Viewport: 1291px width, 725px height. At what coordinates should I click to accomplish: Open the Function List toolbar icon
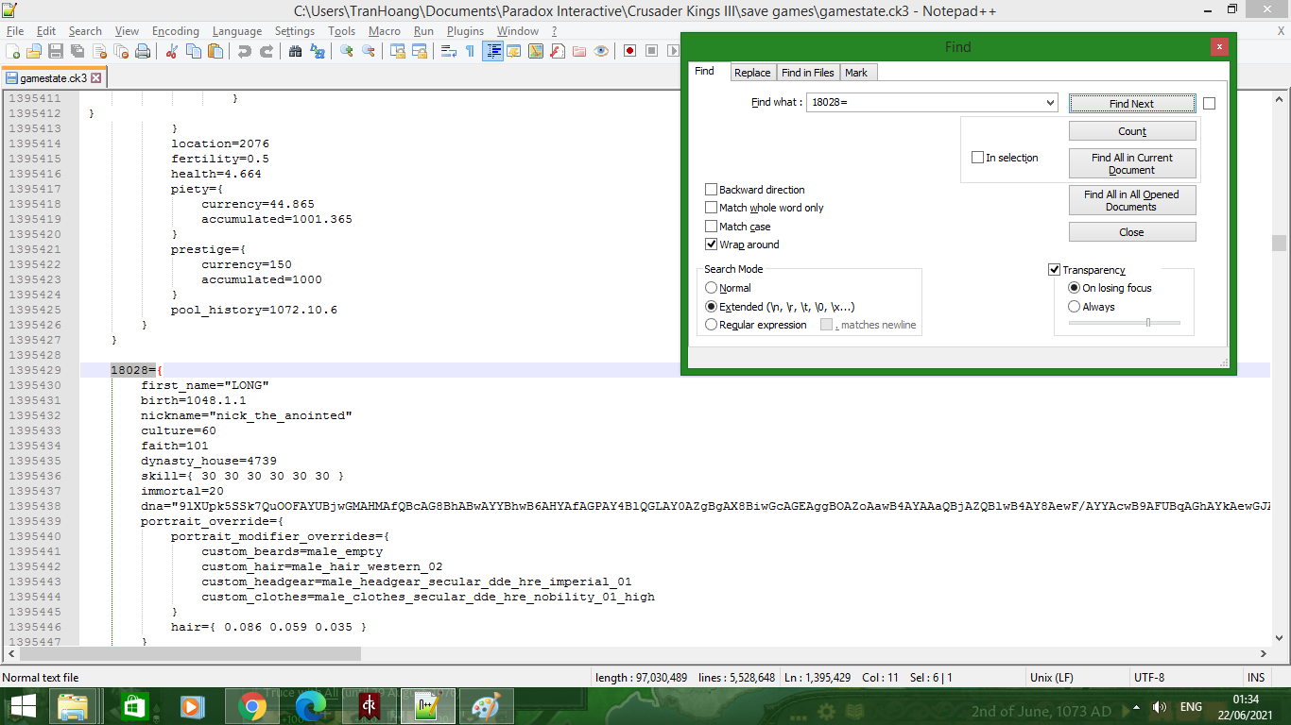click(x=558, y=51)
